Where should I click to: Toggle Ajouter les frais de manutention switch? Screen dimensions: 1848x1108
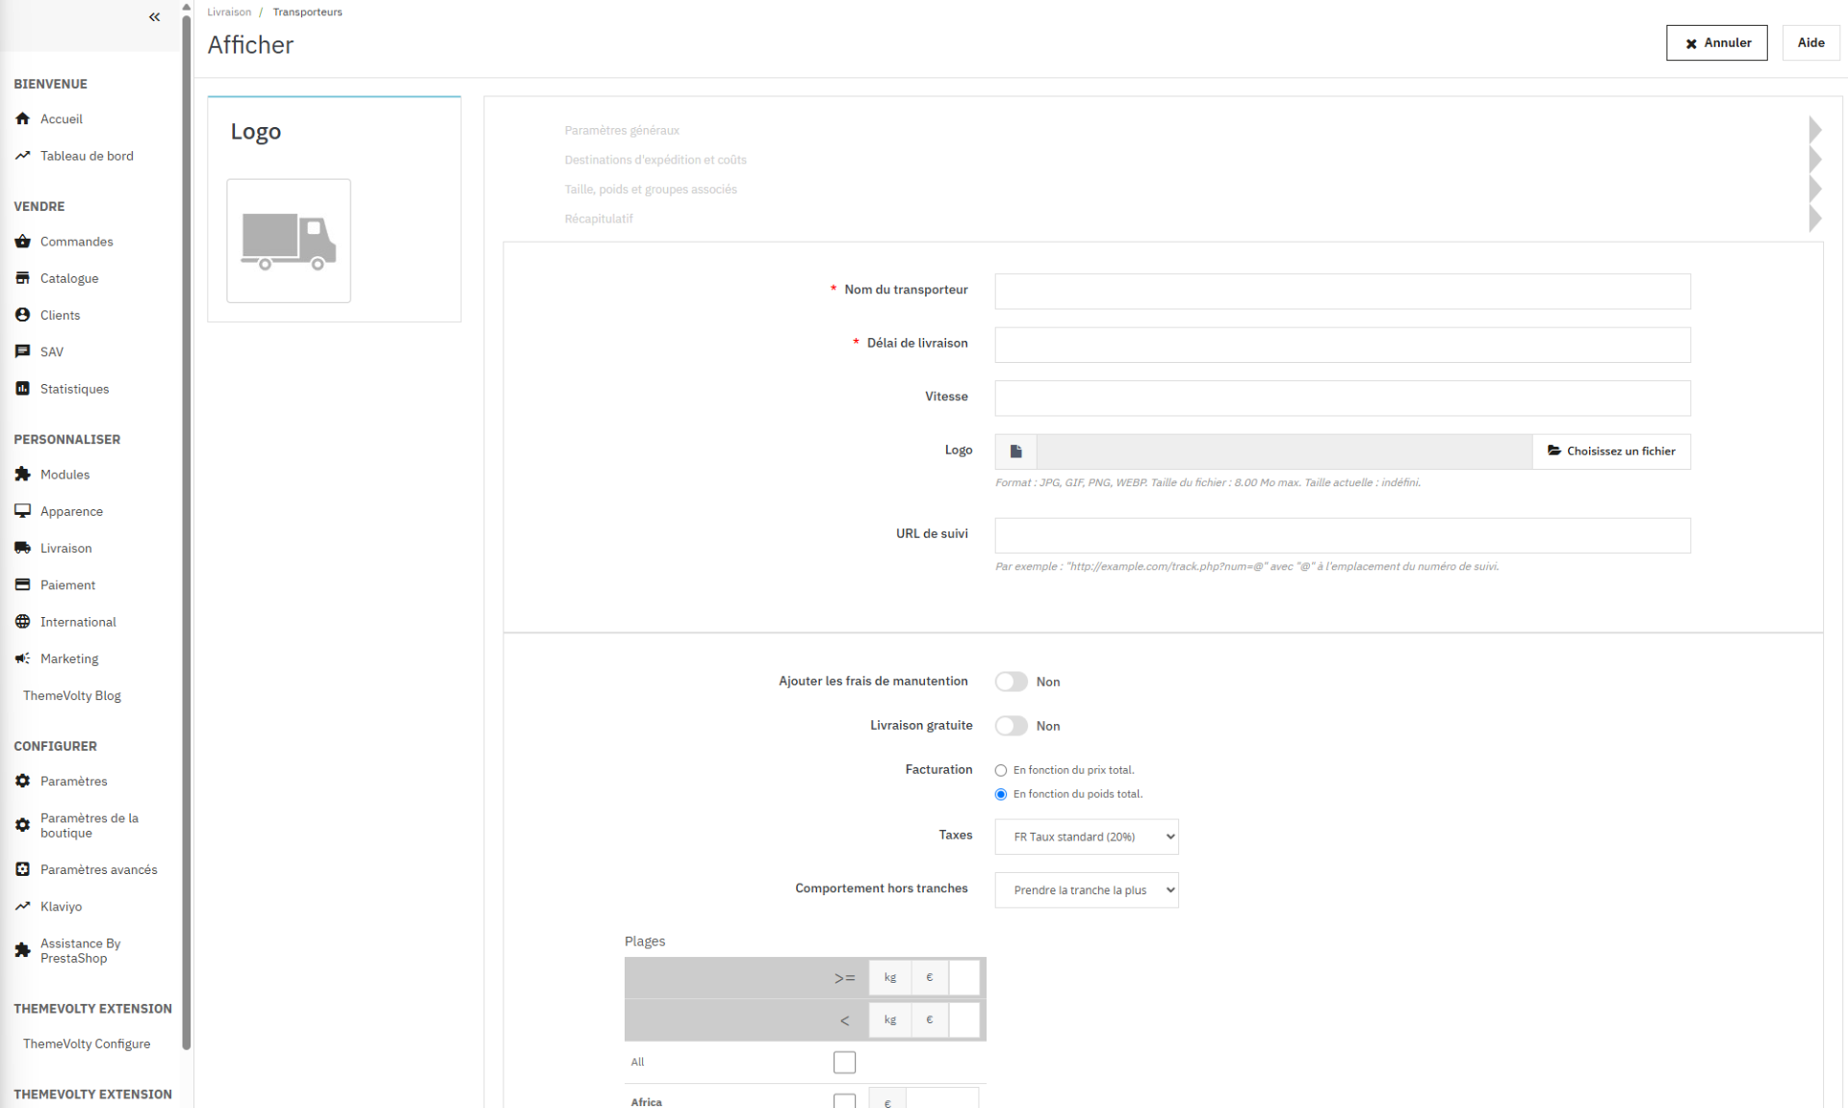point(1012,682)
